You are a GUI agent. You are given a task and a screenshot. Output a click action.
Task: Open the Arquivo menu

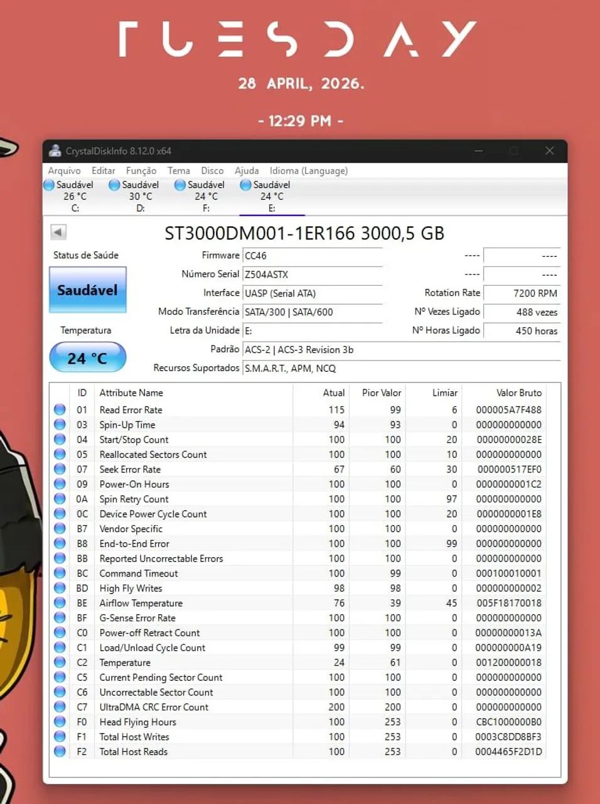[x=64, y=171]
